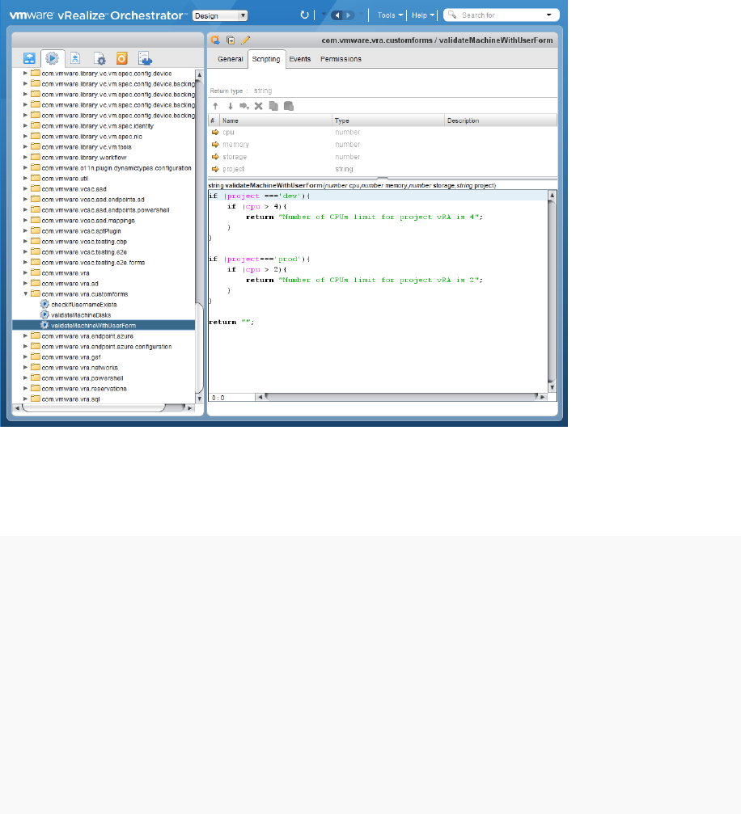
Task: Click the script editor scroll-down arrow
Action: point(552,388)
